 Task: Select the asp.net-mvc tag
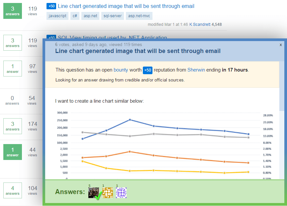pyautogui.click(x=139, y=16)
